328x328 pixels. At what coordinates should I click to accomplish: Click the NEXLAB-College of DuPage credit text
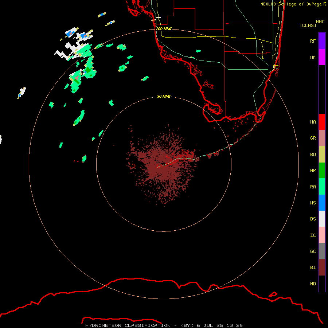(x=293, y=4)
